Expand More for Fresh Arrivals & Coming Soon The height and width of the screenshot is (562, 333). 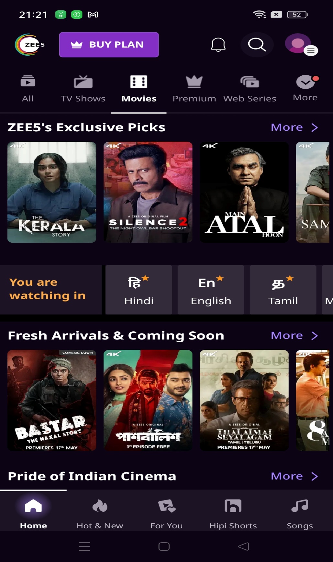click(294, 336)
